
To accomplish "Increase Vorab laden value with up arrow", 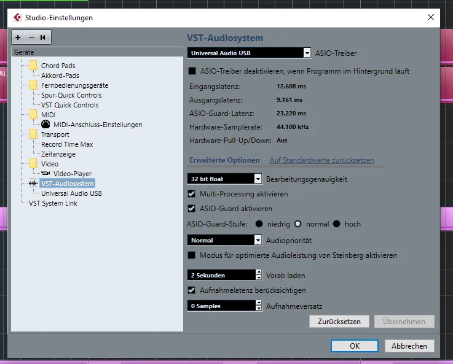I will (x=259, y=273).
